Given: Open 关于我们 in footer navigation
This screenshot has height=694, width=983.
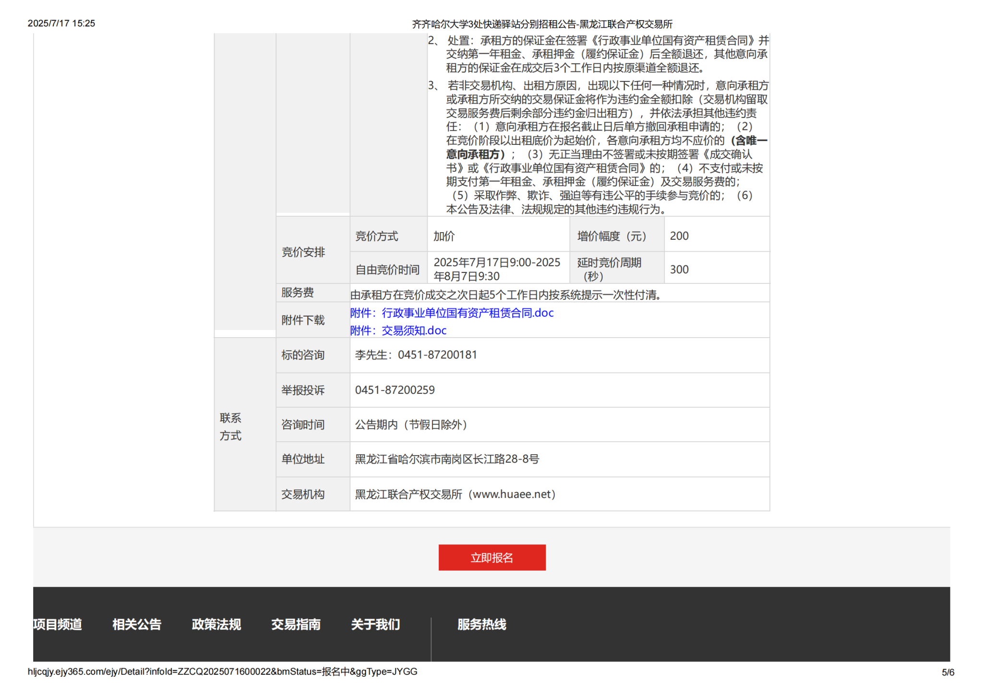Looking at the screenshot, I should [x=375, y=624].
